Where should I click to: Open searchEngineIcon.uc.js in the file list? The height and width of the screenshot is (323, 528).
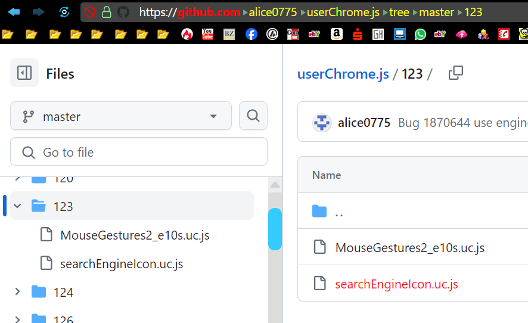396,284
